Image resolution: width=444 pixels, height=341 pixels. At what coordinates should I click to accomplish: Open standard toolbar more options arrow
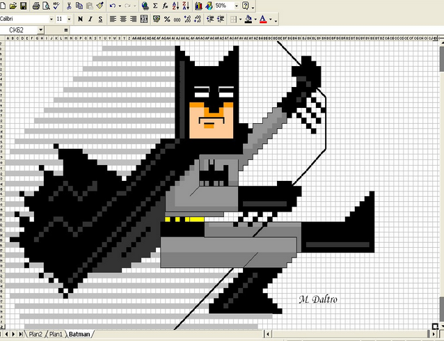coord(253,6)
